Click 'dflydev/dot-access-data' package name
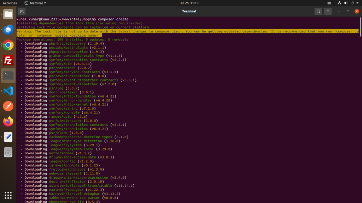The width and height of the screenshot is (362, 203). click(72, 157)
